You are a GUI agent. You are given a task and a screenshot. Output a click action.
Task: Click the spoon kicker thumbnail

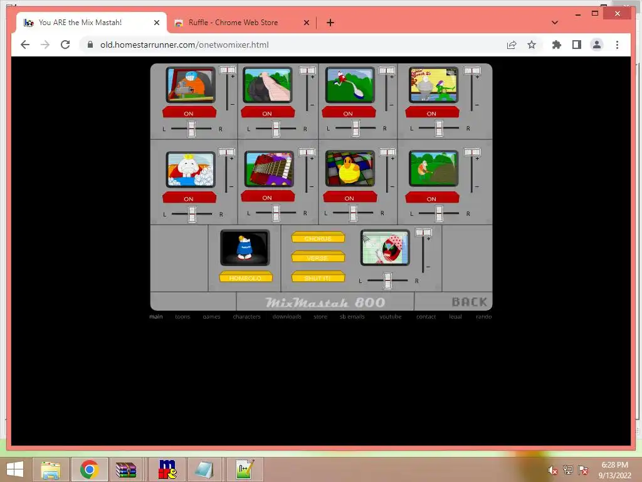(x=350, y=85)
